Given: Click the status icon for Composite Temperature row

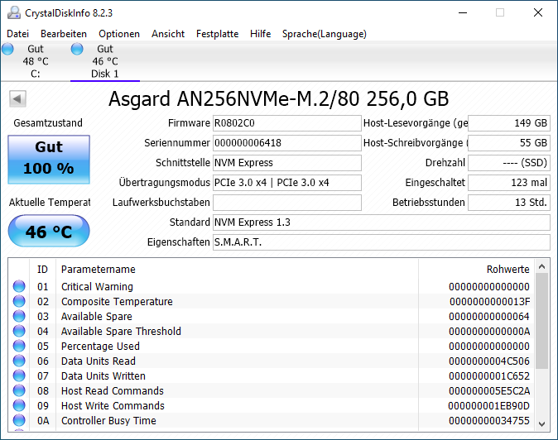Looking at the screenshot, I should tap(19, 301).
